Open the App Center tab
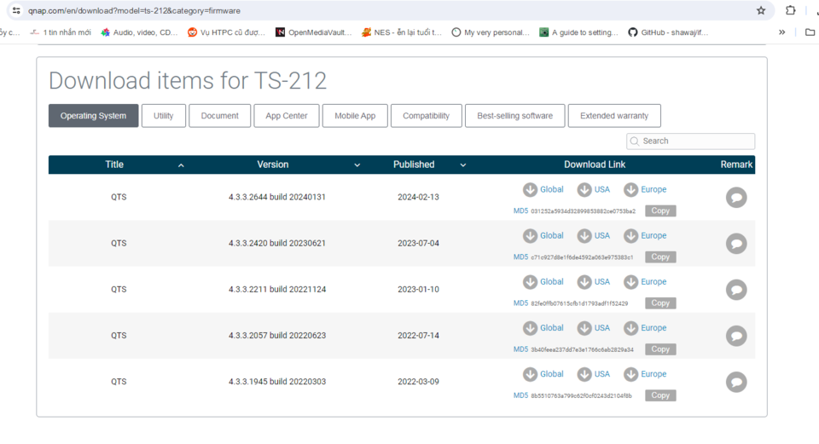This screenshot has height=444, width=819. [x=287, y=116]
